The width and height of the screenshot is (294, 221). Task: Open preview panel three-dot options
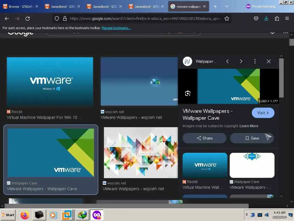click(x=255, y=61)
